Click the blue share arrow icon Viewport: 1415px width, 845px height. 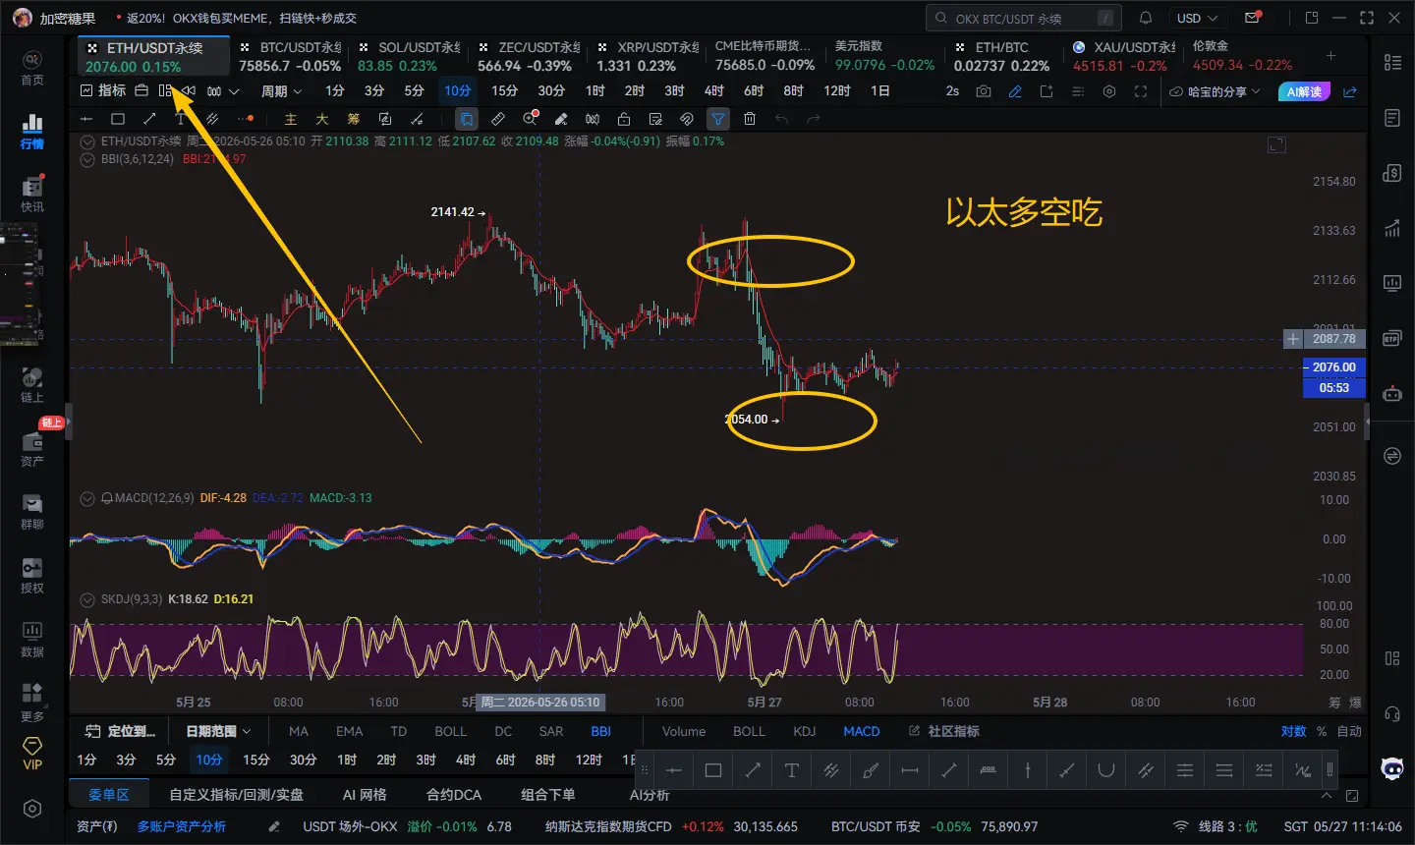click(1350, 91)
